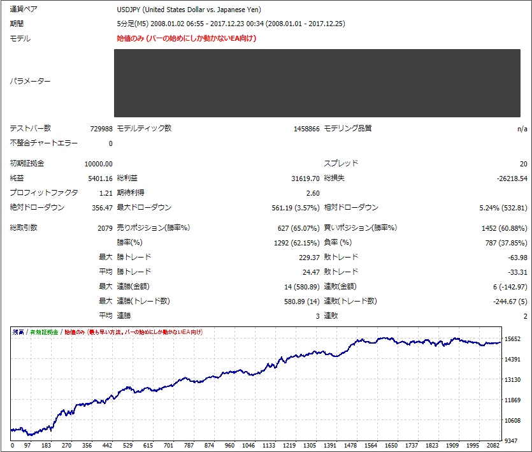The width and height of the screenshot is (532, 452).
Task: Click chart y-axis label 15652
Action: (x=513, y=339)
